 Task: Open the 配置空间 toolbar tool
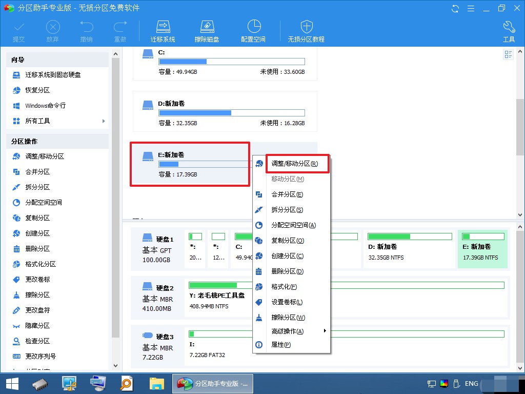[253, 31]
